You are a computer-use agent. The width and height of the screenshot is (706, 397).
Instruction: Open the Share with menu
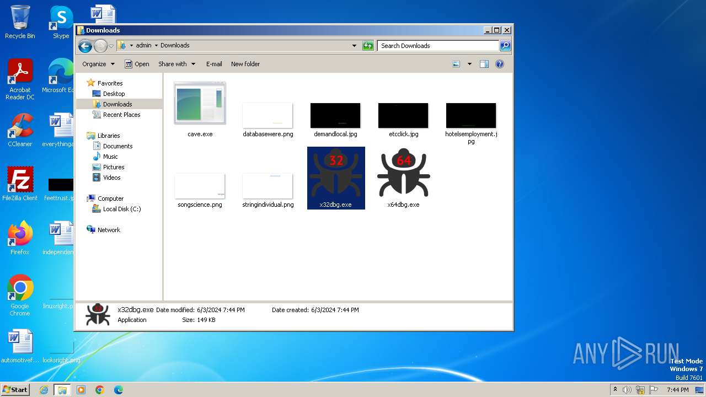[x=176, y=64]
